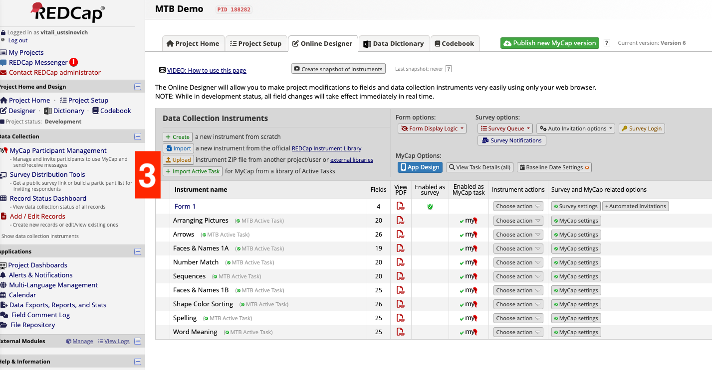Open the Survey Queue dropdown
The image size is (712, 370).
click(x=505, y=128)
